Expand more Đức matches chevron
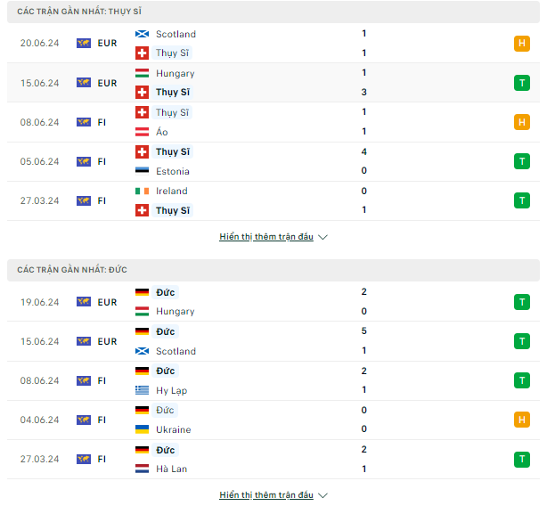Screen dimensions: 547x514 tap(323, 495)
